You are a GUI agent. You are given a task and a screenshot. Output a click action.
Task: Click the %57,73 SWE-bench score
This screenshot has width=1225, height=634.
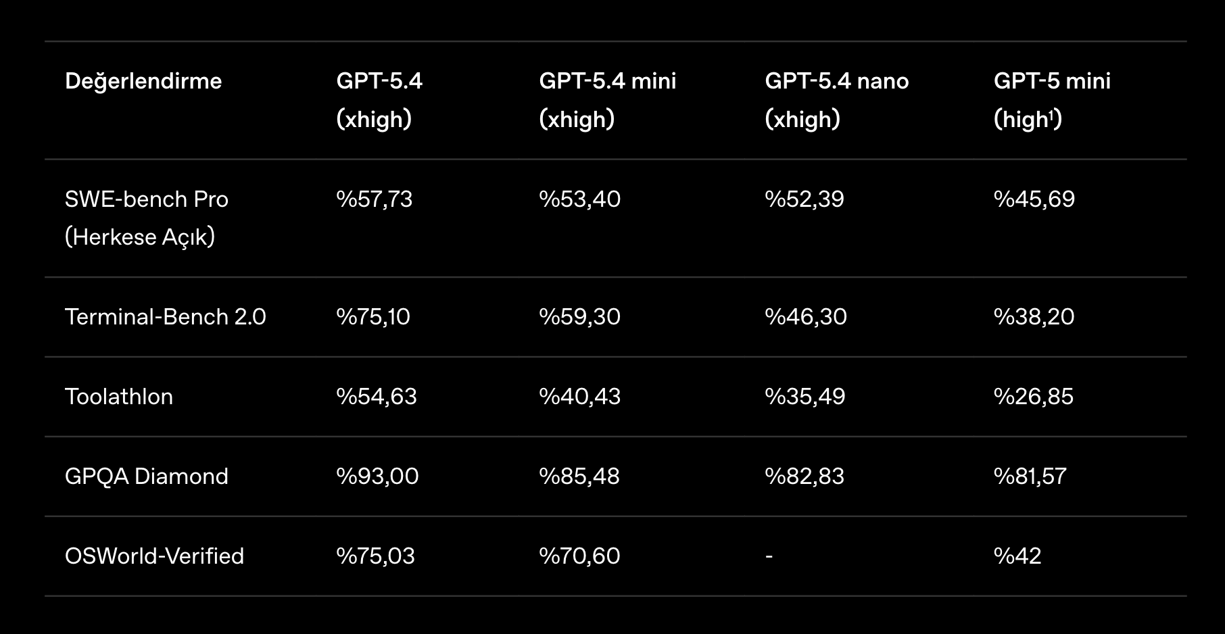click(x=374, y=199)
